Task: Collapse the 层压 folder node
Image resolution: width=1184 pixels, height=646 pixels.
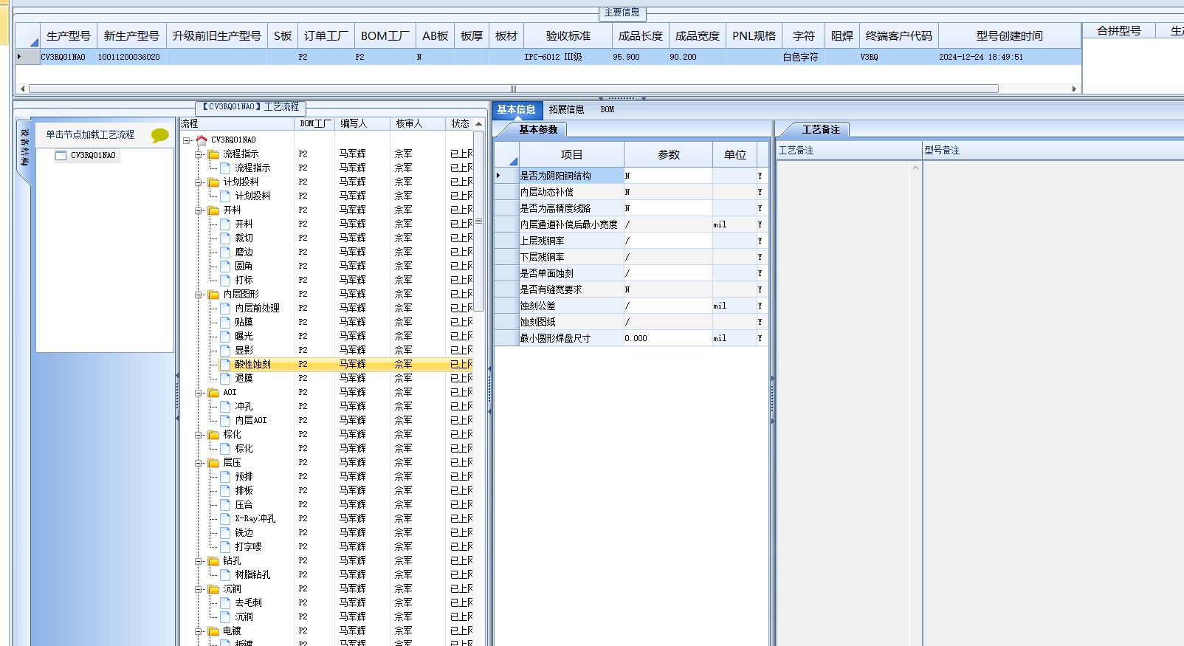Action: (x=199, y=462)
